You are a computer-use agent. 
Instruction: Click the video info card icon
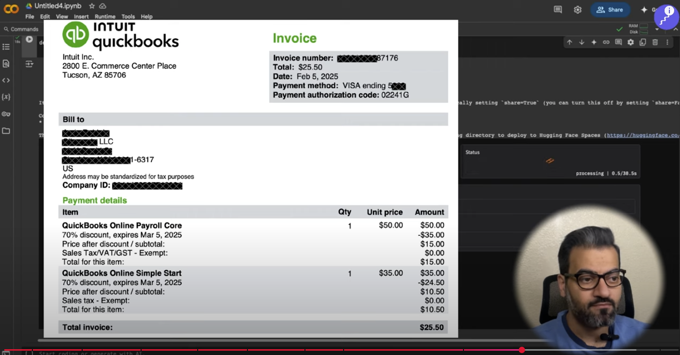[x=669, y=11]
